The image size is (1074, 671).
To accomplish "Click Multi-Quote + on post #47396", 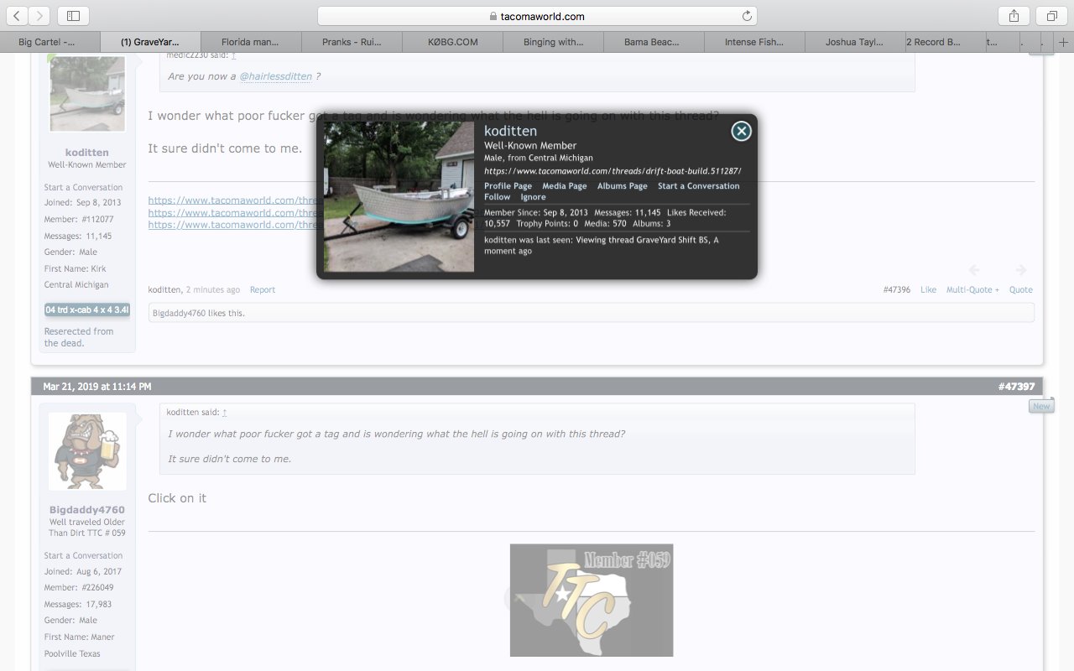I will point(972,290).
